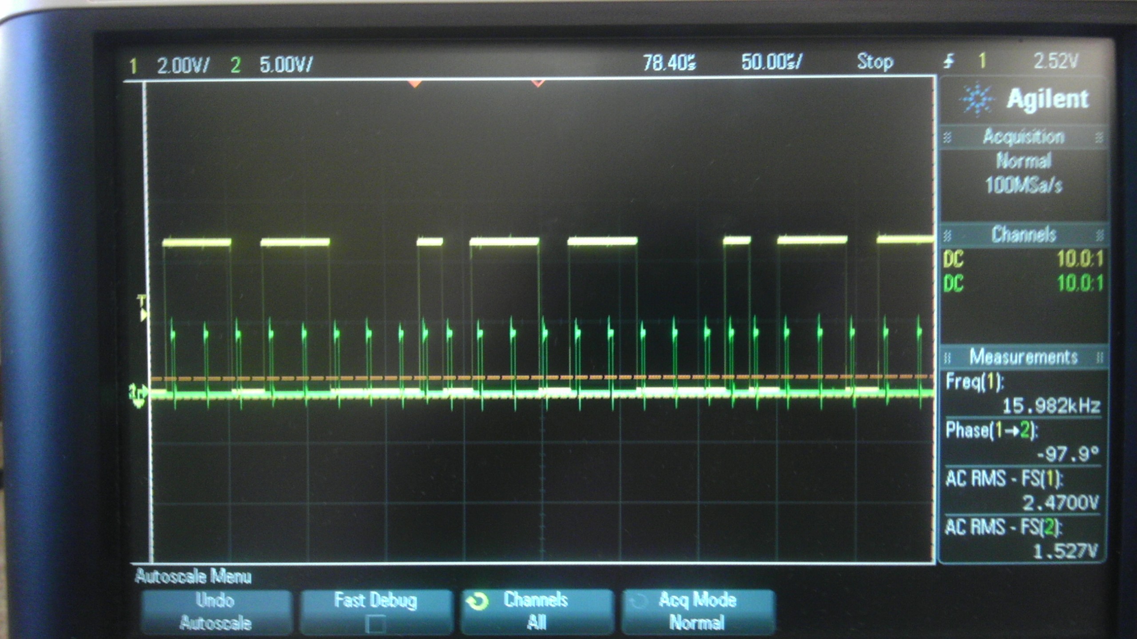Click the left orange trigger time marker

[414, 84]
